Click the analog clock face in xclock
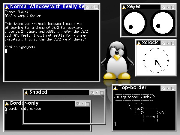 click(156, 60)
